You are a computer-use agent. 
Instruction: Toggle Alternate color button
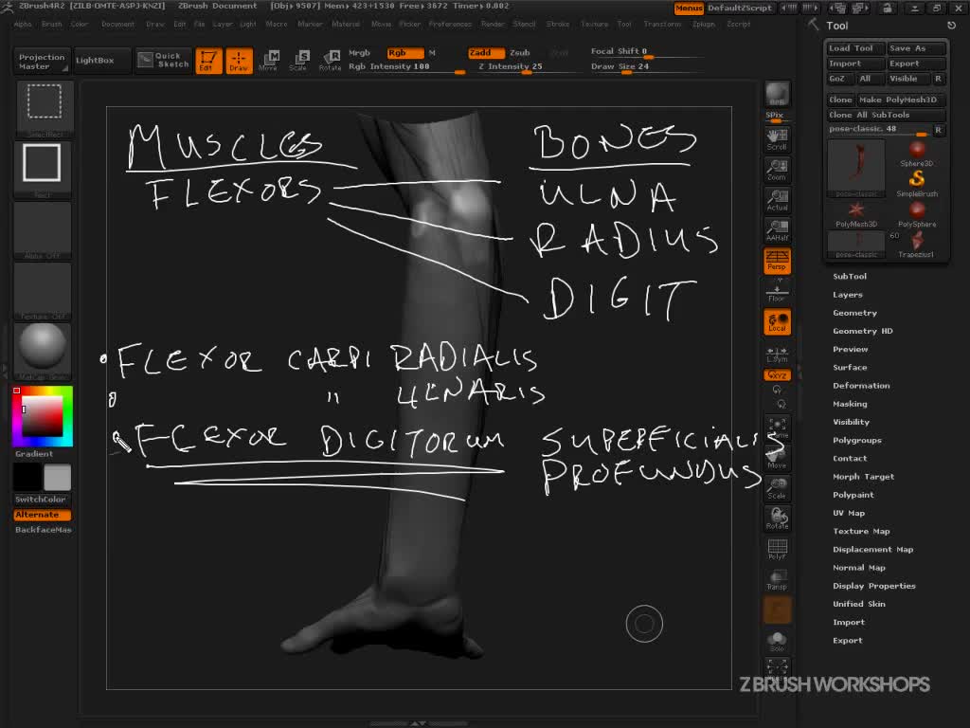tap(42, 515)
